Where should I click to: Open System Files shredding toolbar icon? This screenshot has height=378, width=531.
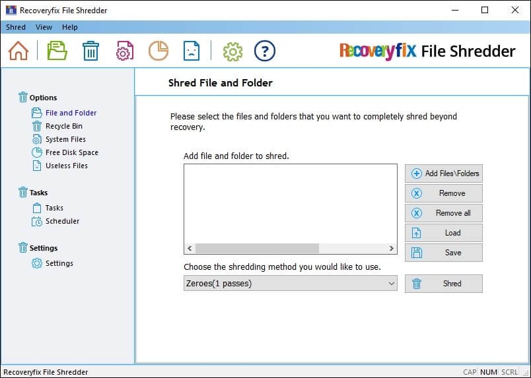click(x=125, y=51)
